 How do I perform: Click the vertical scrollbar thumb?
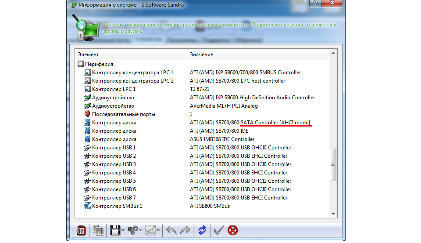click(x=333, y=164)
